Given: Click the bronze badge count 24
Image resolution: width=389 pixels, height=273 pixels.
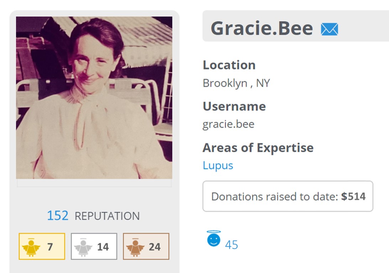Looking at the screenshot, I should (154, 247).
